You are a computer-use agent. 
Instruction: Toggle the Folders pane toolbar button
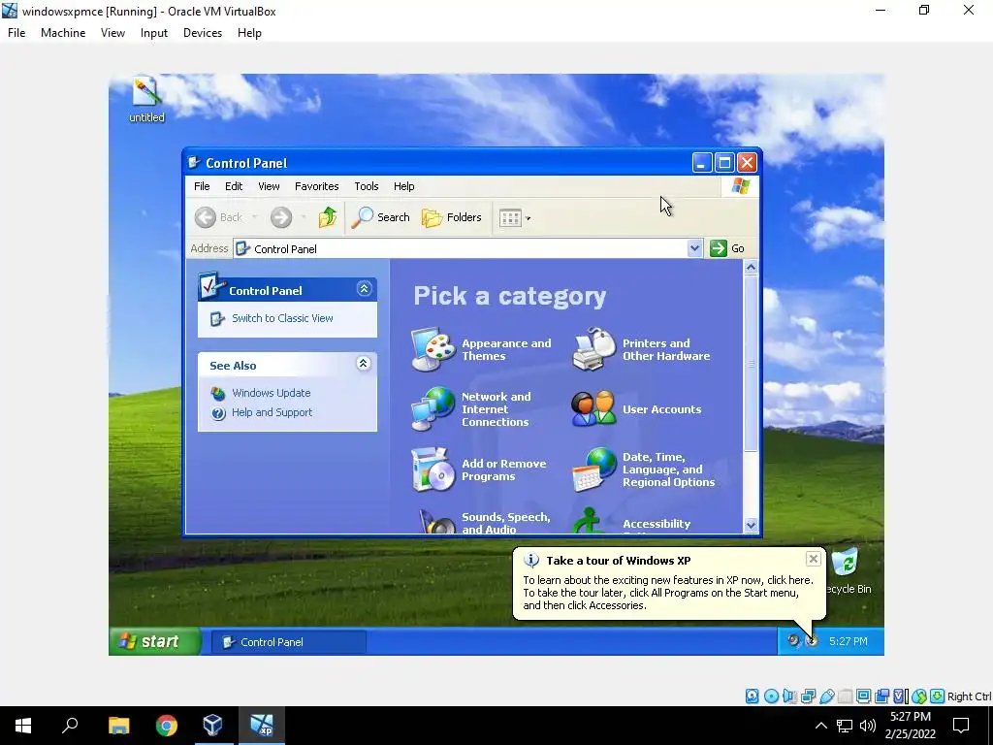coord(452,217)
